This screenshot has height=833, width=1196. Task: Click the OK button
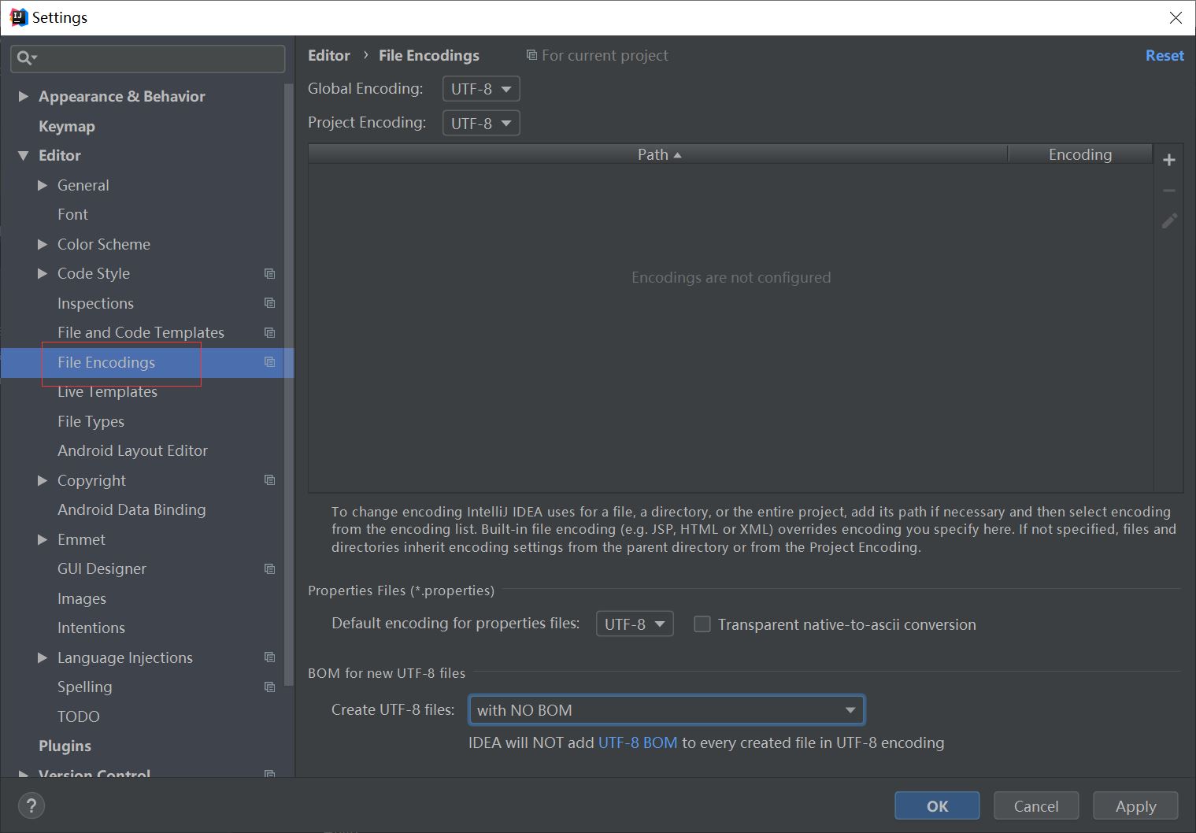point(937,805)
